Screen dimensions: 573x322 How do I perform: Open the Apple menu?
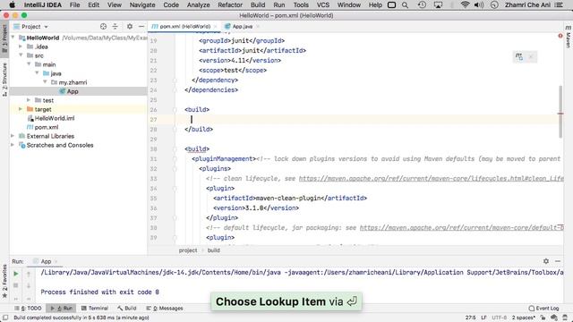(12, 5)
